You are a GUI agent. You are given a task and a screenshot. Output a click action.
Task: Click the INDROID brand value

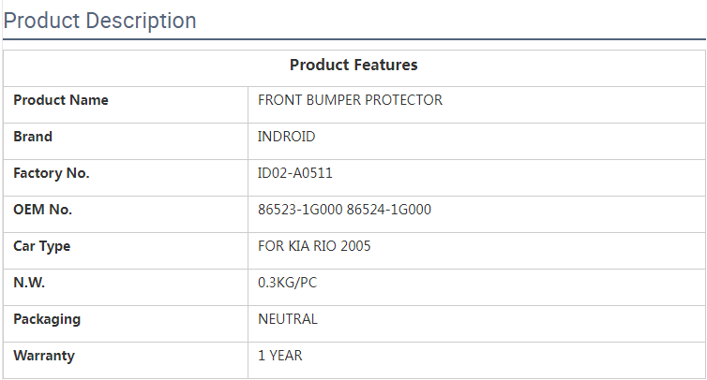coord(286,137)
